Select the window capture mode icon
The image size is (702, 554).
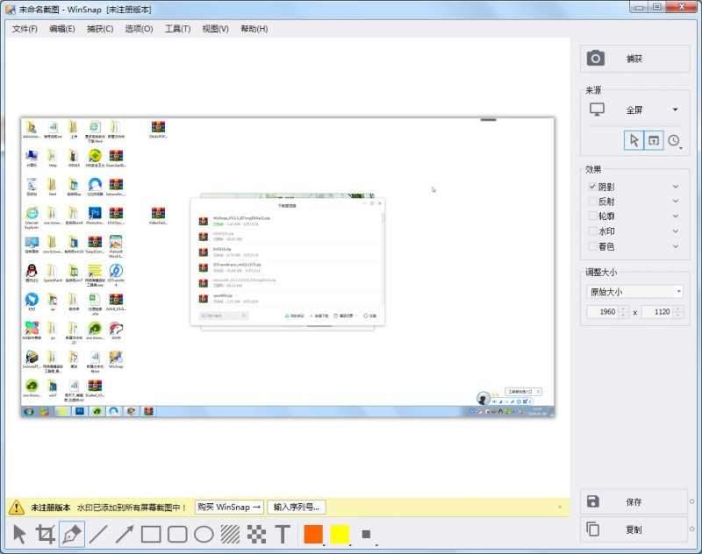(652, 141)
